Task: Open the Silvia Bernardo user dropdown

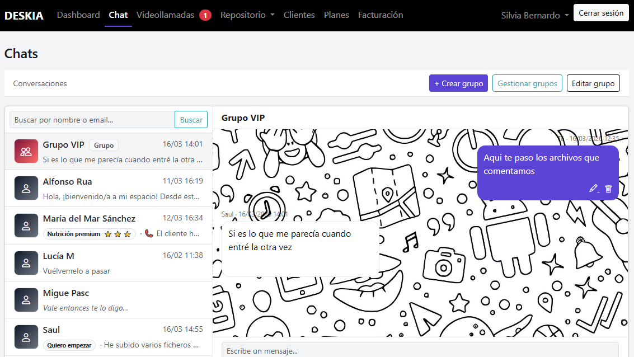Action: [534, 16]
